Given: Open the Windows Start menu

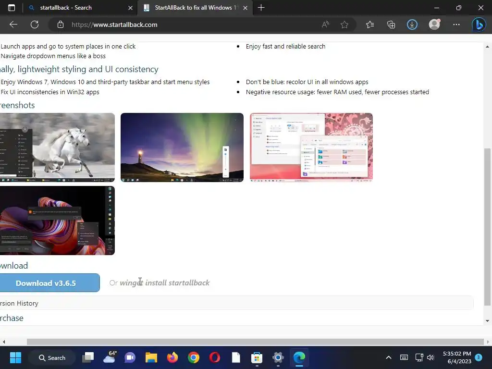Looking at the screenshot, I should click(15, 357).
